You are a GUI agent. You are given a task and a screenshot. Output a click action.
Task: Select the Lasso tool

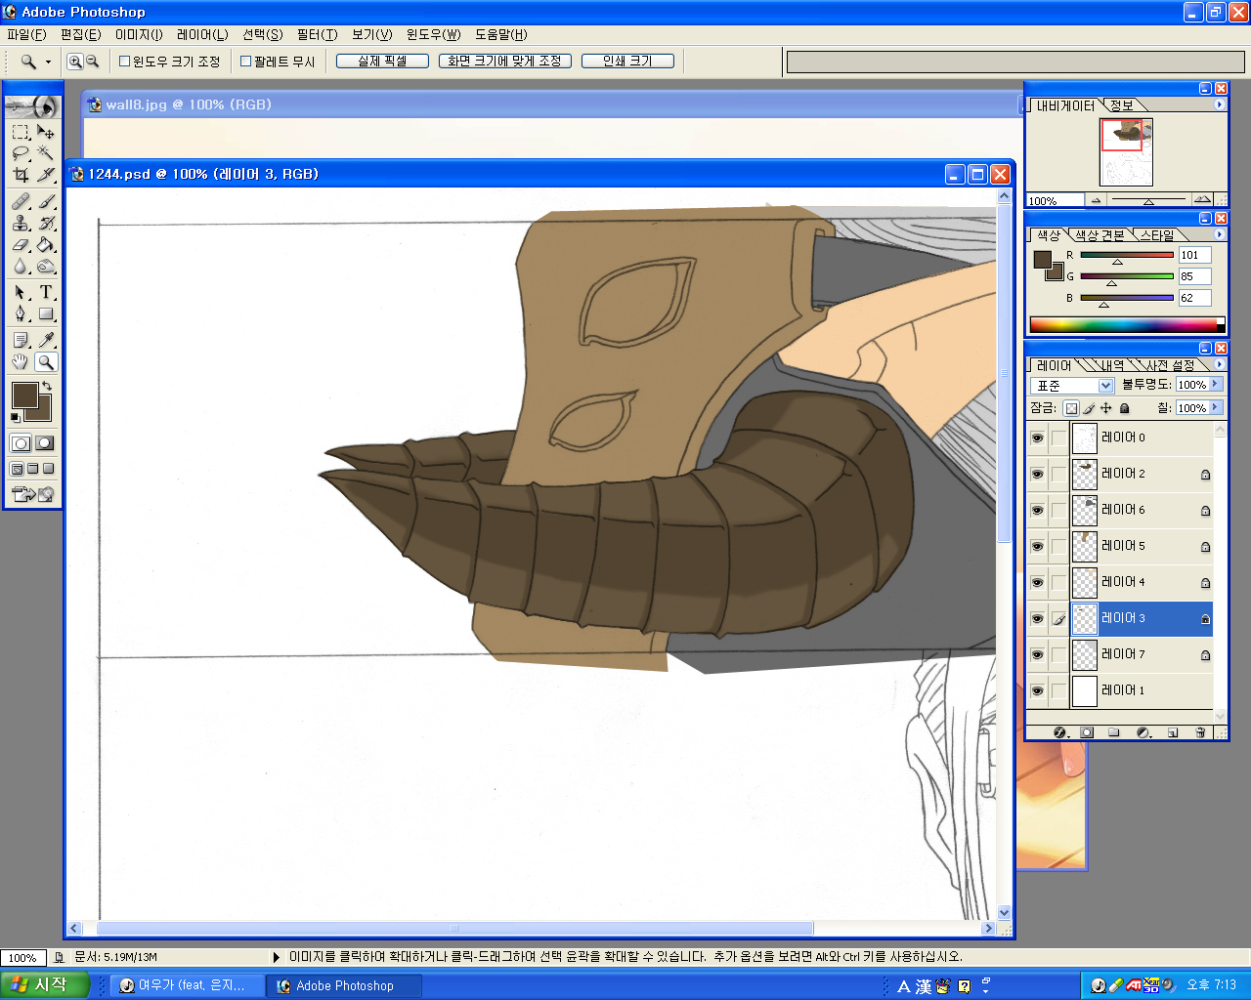click(21, 153)
